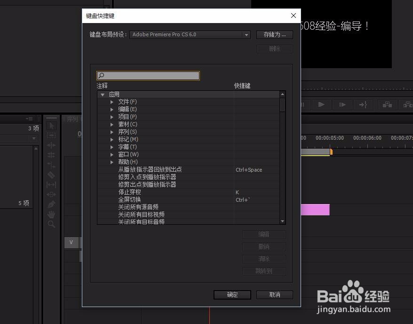This screenshot has height=324, width=413.
Task: Click the shortcut list scroll-up arrow
Action: 282,94
